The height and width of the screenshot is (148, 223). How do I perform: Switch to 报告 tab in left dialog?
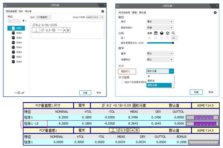(21, 11)
